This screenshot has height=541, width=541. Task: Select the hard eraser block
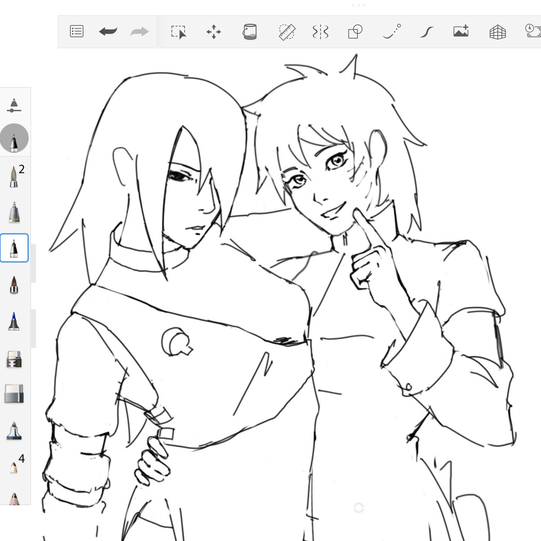[14, 394]
